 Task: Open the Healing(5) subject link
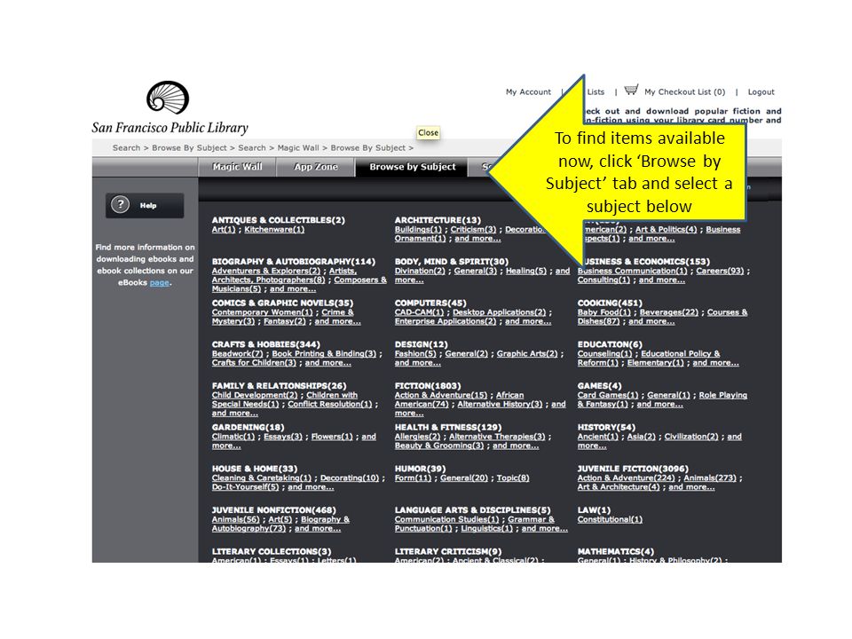(526, 271)
